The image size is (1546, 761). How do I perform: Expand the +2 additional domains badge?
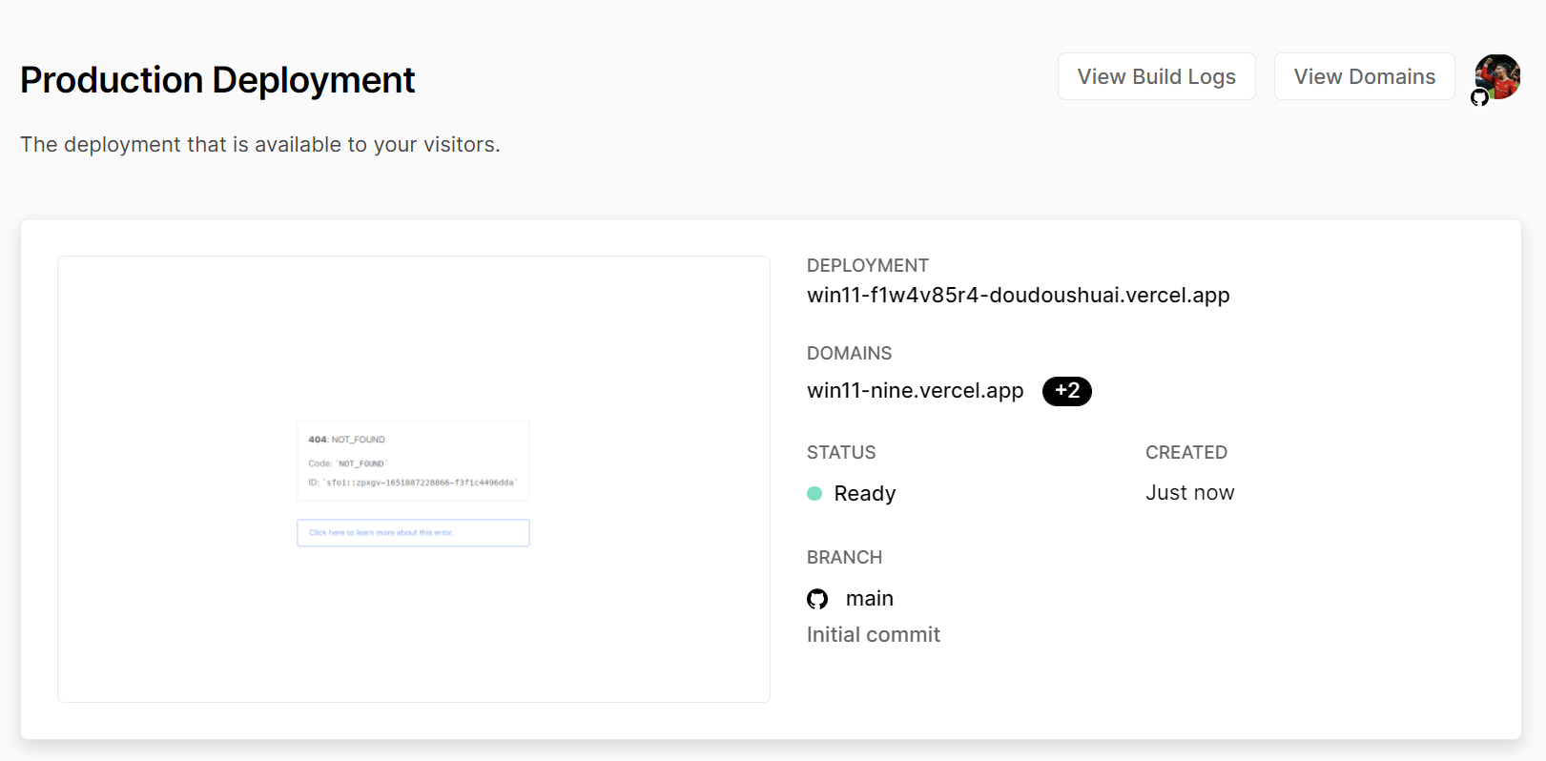1066,391
